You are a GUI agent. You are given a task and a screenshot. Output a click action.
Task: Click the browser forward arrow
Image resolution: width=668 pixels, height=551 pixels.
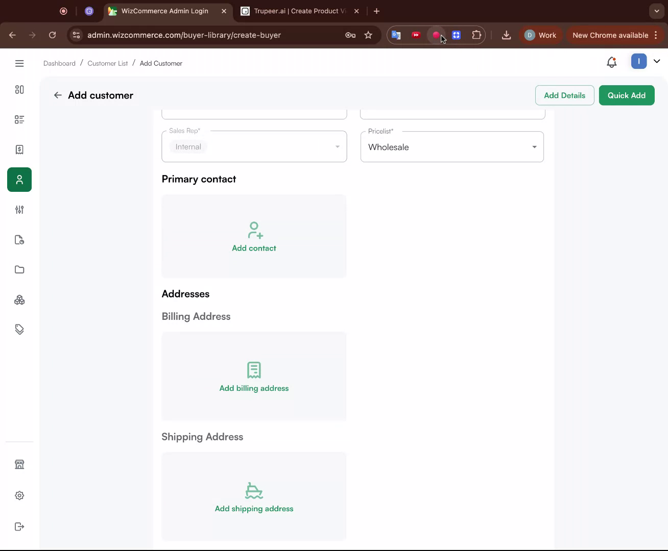(x=33, y=35)
